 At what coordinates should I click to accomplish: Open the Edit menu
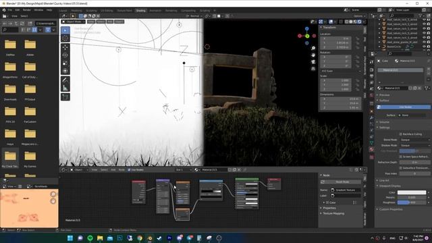click(x=18, y=10)
